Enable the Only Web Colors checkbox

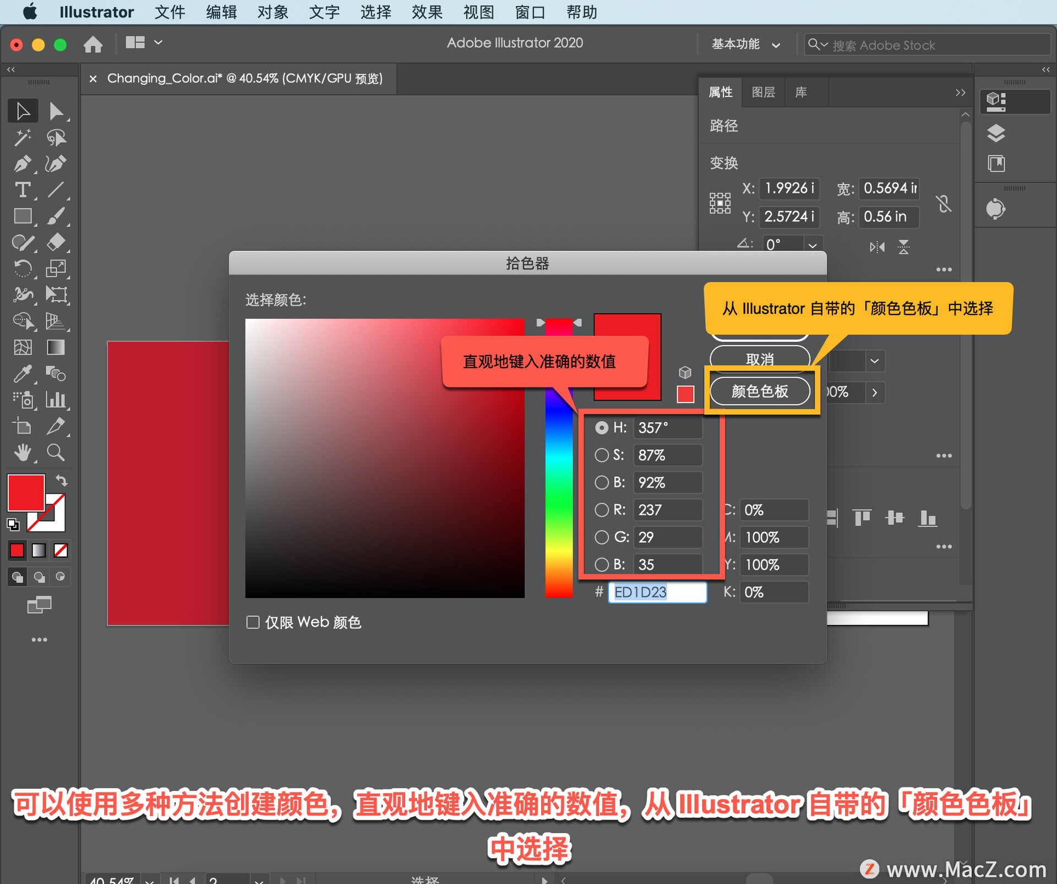pos(253,622)
